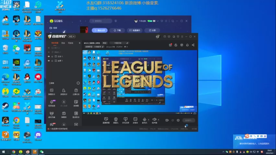This screenshot has width=276, height=155.
Task: Edit the 英雄联盟 category selector
Action: (x=95, y=47)
